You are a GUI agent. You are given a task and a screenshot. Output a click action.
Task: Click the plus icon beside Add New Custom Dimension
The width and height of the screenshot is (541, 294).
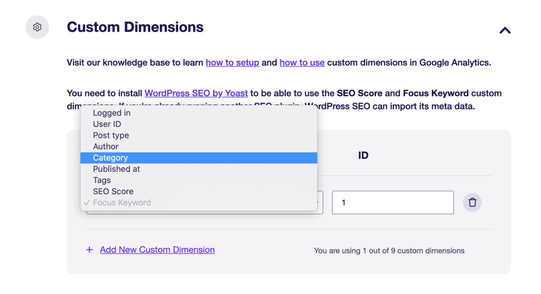(x=89, y=249)
